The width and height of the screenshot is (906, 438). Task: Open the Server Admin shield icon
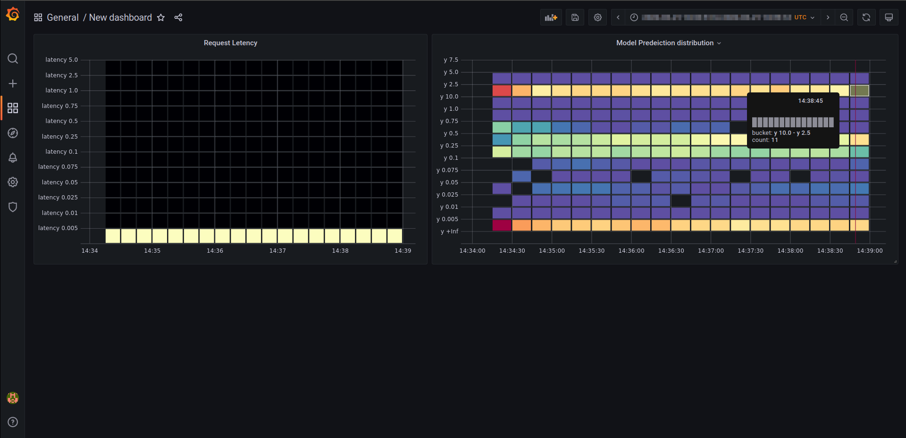click(13, 207)
